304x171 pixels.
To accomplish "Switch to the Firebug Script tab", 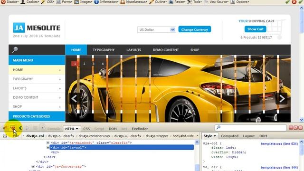I will tap(99, 129).
